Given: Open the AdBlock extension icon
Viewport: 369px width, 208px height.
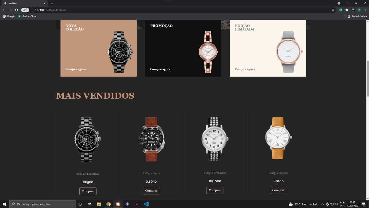Looking at the screenshot, I should [x=341, y=10].
